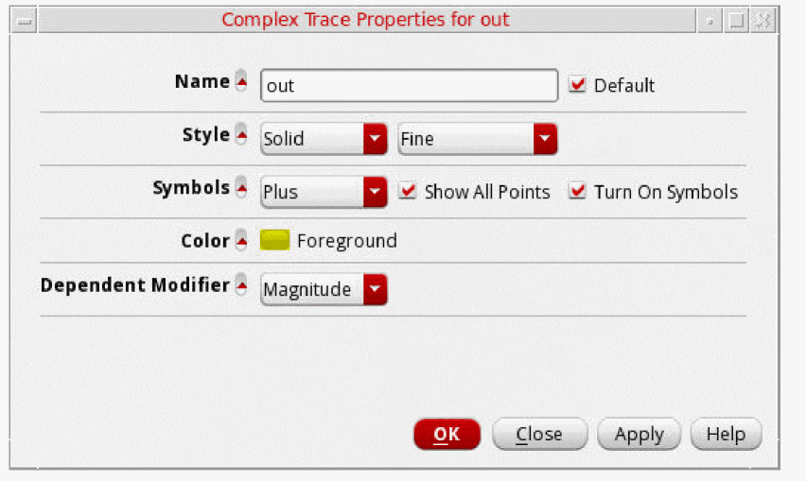806x481 pixels.
Task: Click the stepper icon beside Symbols label
Action: 242,187
